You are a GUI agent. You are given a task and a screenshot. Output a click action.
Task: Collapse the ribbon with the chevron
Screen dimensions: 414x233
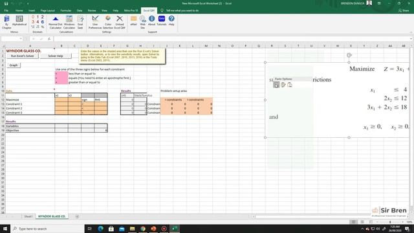tap(411, 32)
